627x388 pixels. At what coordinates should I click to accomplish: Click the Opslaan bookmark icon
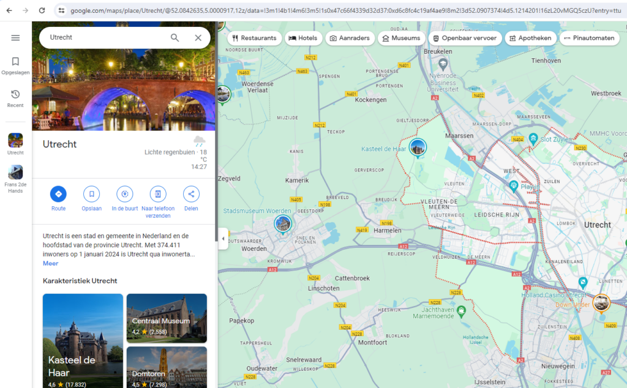(91, 194)
